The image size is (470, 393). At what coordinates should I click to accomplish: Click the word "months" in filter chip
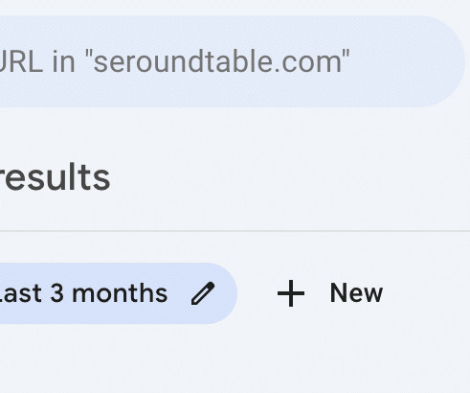click(x=120, y=293)
